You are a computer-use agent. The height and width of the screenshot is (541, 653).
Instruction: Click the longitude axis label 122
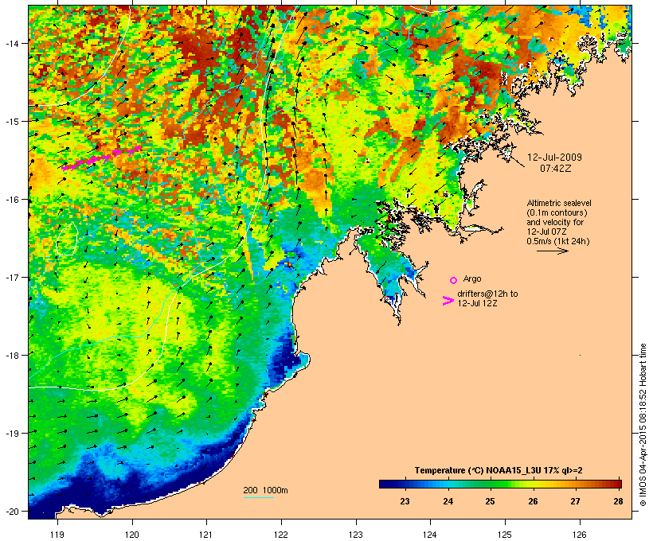pyautogui.click(x=280, y=535)
